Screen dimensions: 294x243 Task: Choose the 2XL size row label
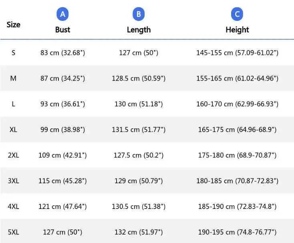[13, 155]
